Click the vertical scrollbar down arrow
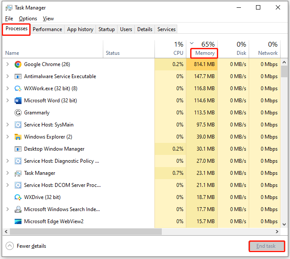290x259 pixels. tap(284, 224)
